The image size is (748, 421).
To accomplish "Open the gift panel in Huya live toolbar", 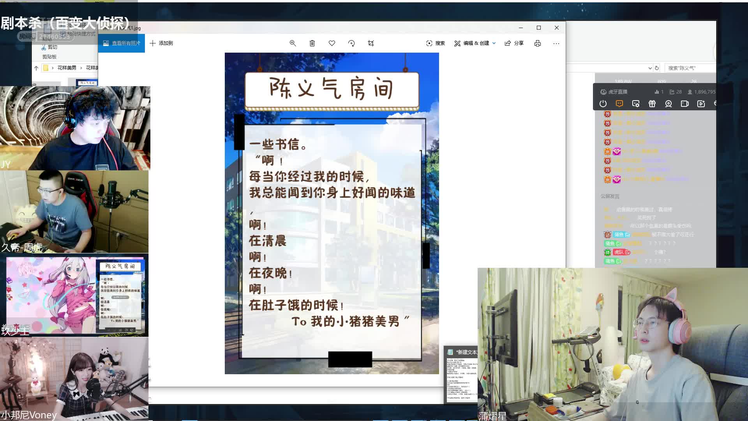I will 652,104.
